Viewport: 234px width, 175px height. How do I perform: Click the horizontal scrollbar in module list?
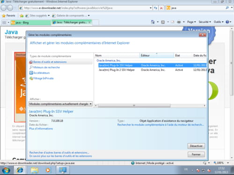pyautogui.click(x=134, y=106)
